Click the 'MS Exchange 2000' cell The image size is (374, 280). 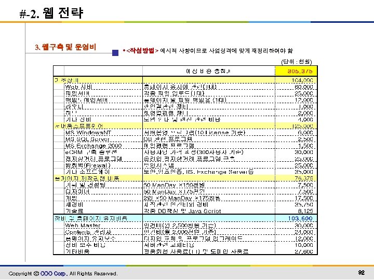[x=94, y=146]
